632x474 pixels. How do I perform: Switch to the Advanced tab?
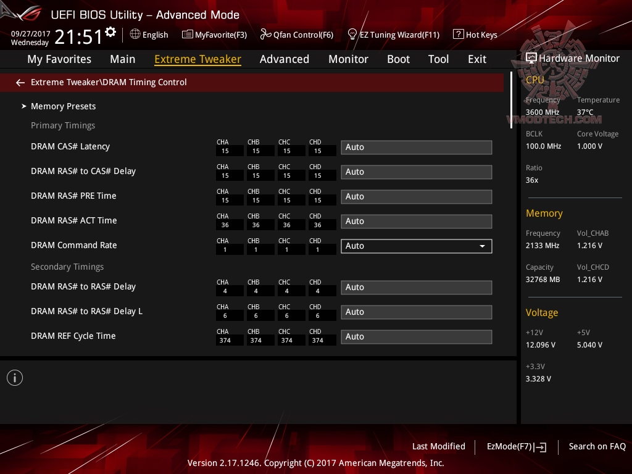click(x=285, y=59)
